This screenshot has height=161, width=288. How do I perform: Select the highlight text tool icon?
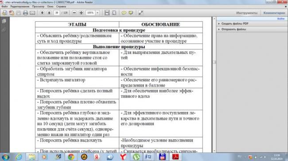click(x=131, y=13)
